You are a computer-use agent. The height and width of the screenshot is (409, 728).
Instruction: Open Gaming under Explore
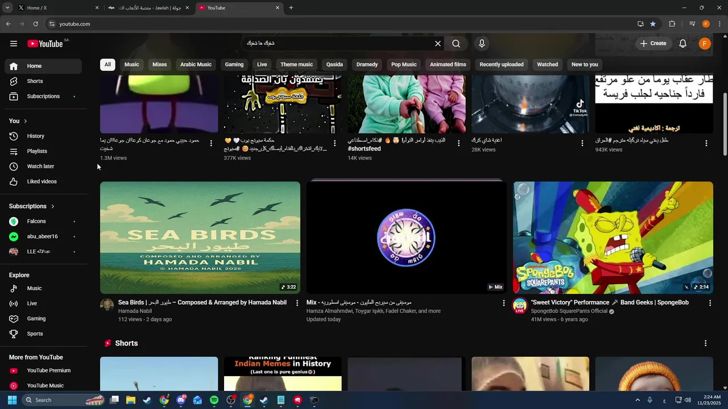(43, 319)
